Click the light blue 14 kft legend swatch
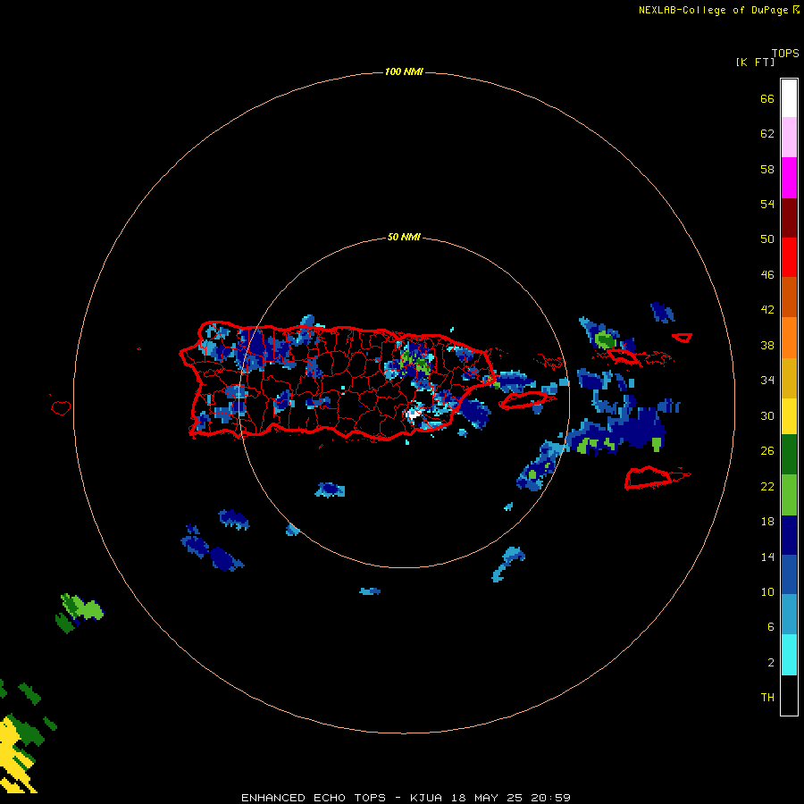The width and height of the screenshot is (804, 804). tap(789, 615)
